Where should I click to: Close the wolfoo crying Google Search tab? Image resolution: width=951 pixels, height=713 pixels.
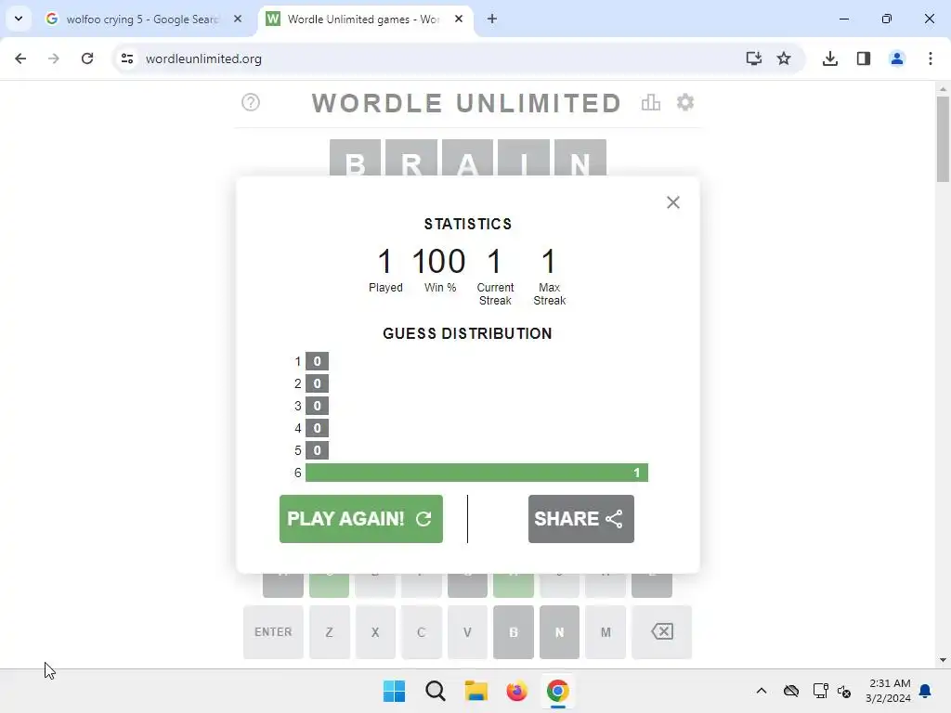point(238,19)
